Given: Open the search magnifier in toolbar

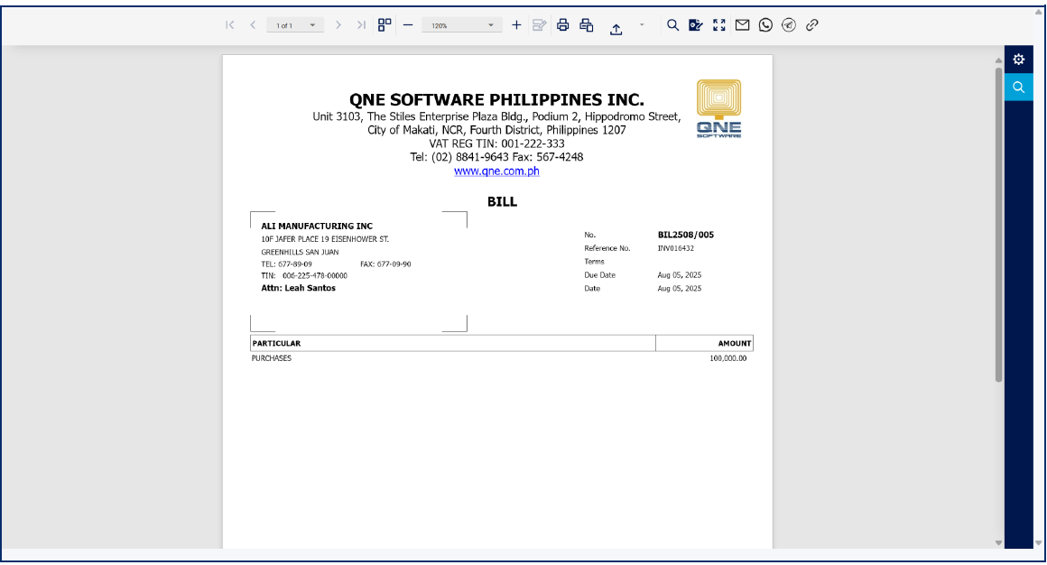Looking at the screenshot, I should click(672, 24).
